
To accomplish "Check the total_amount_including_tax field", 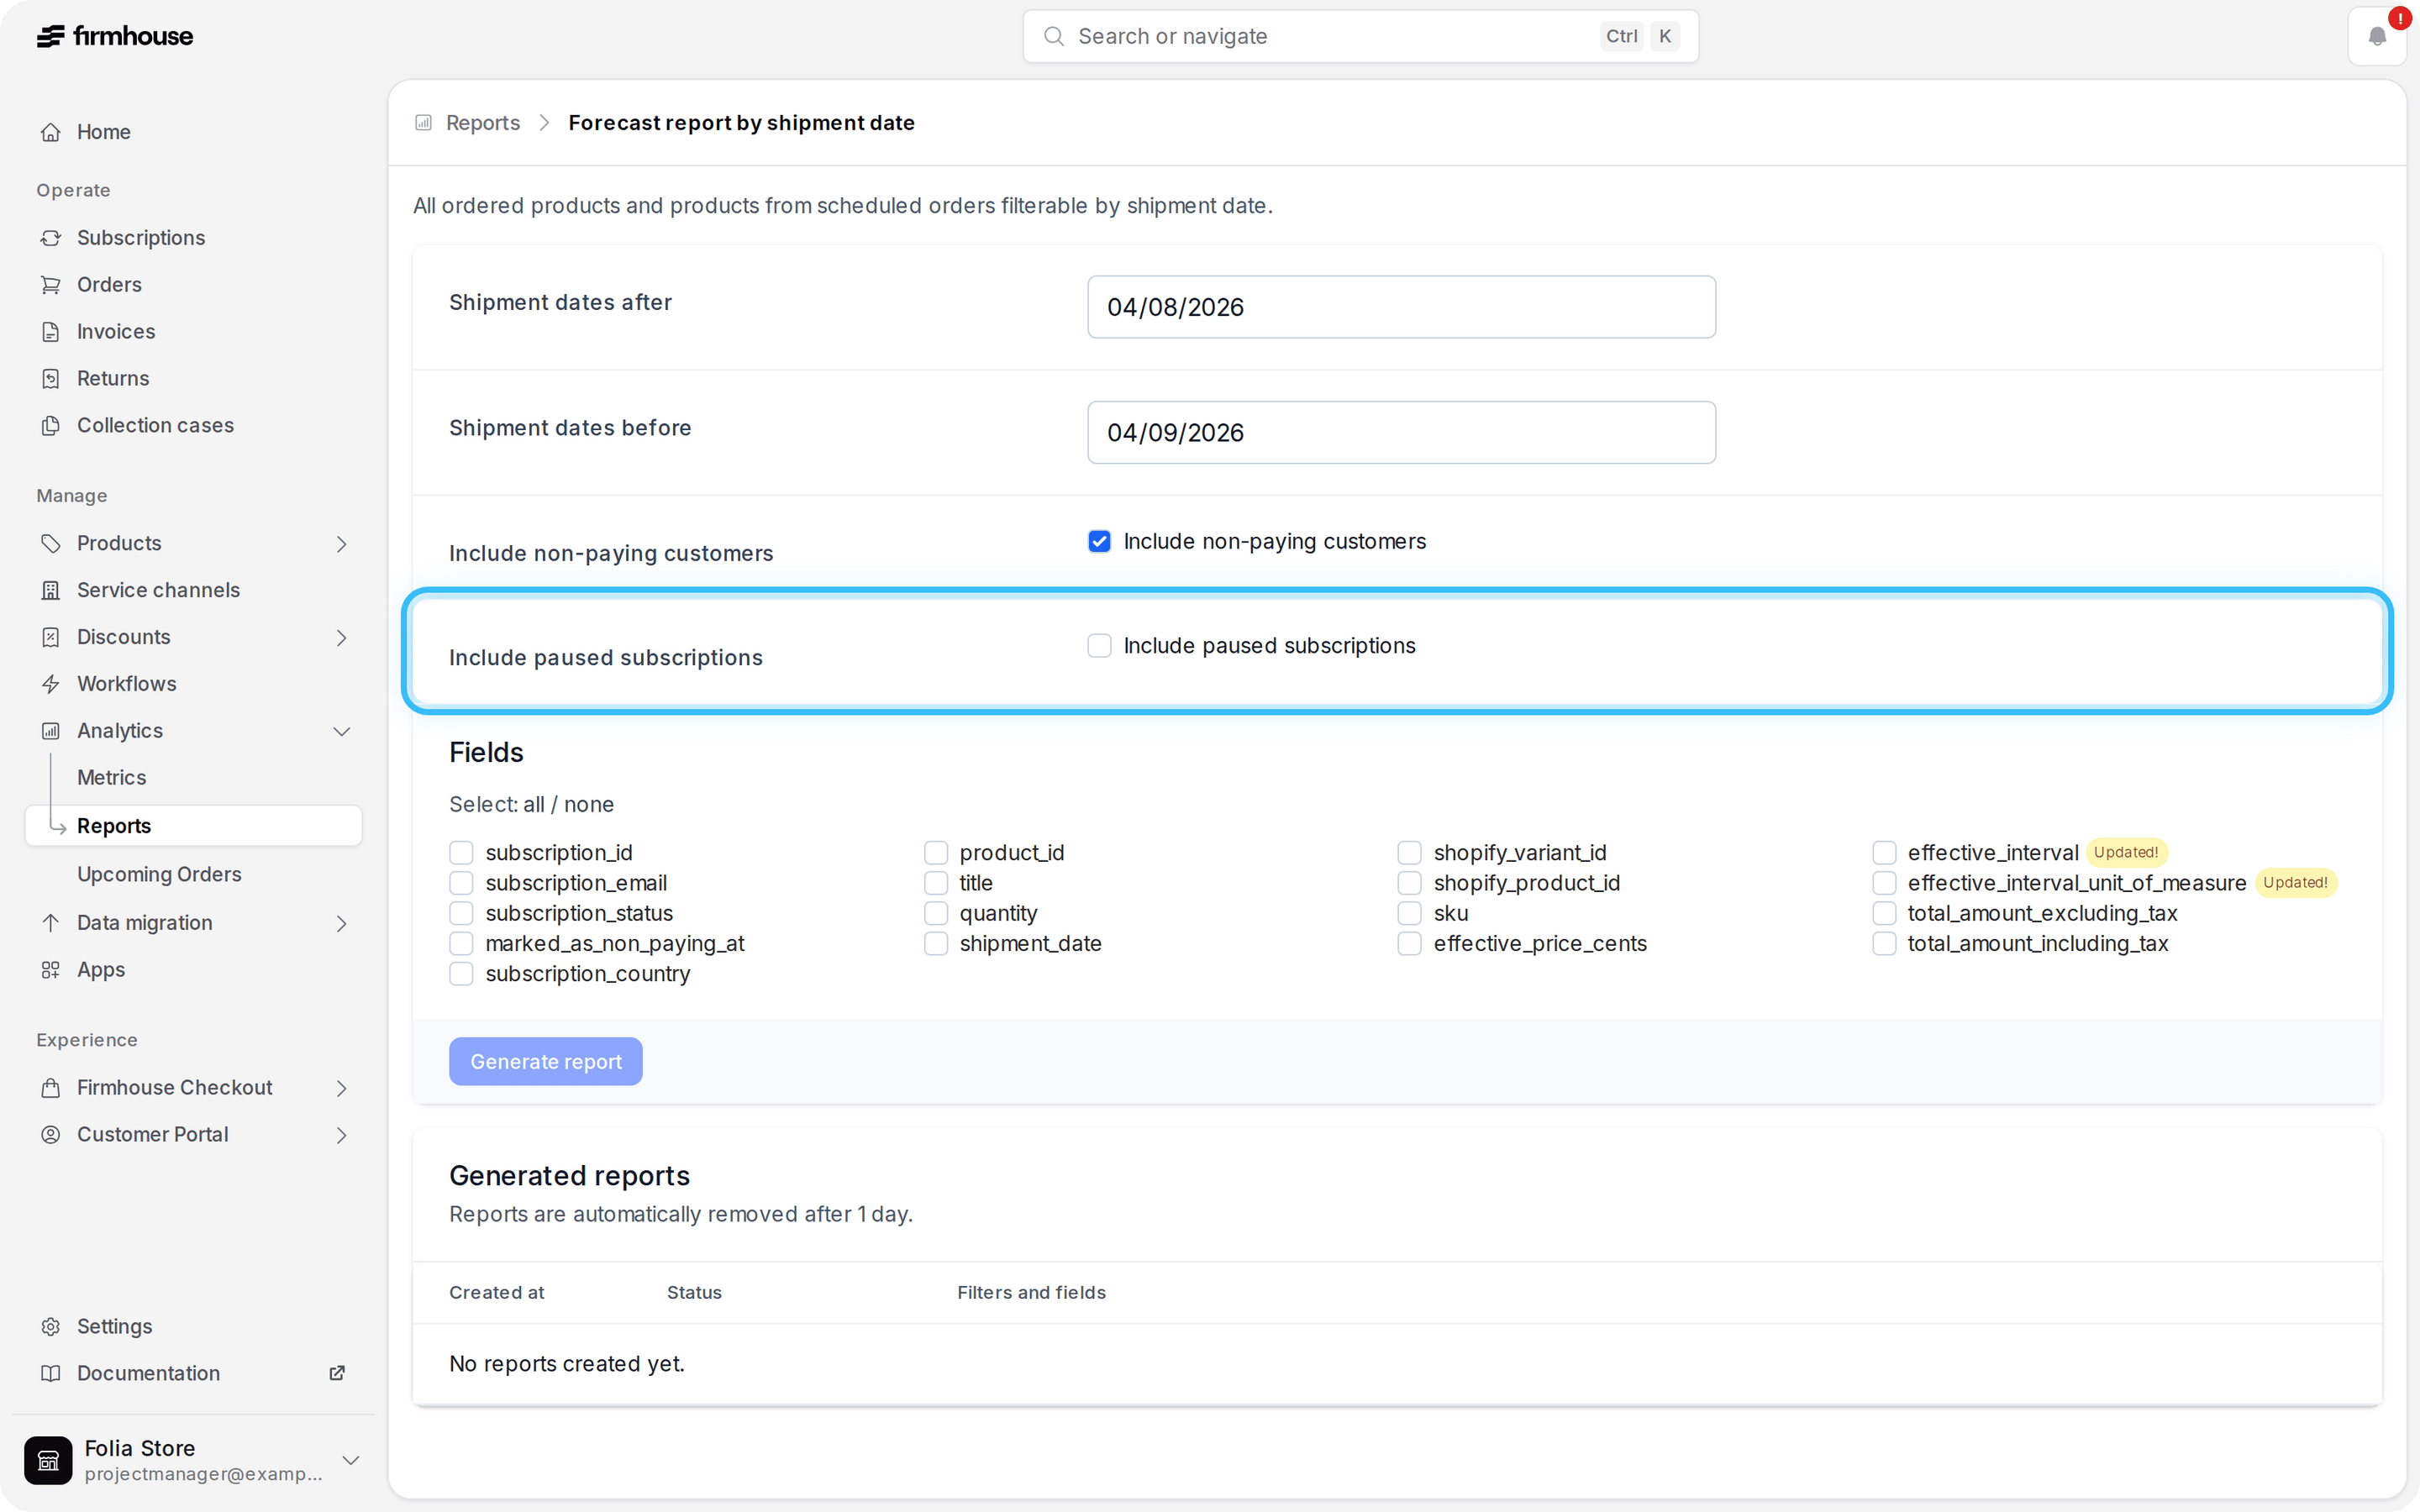I will (1884, 945).
